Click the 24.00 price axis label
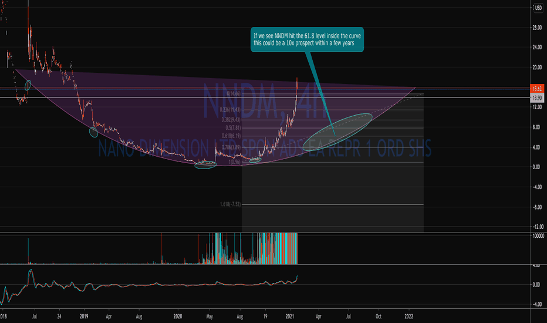The image size is (547, 323). (x=537, y=47)
